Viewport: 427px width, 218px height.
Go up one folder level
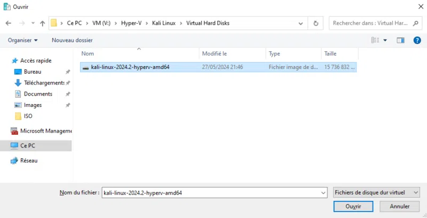click(42, 23)
